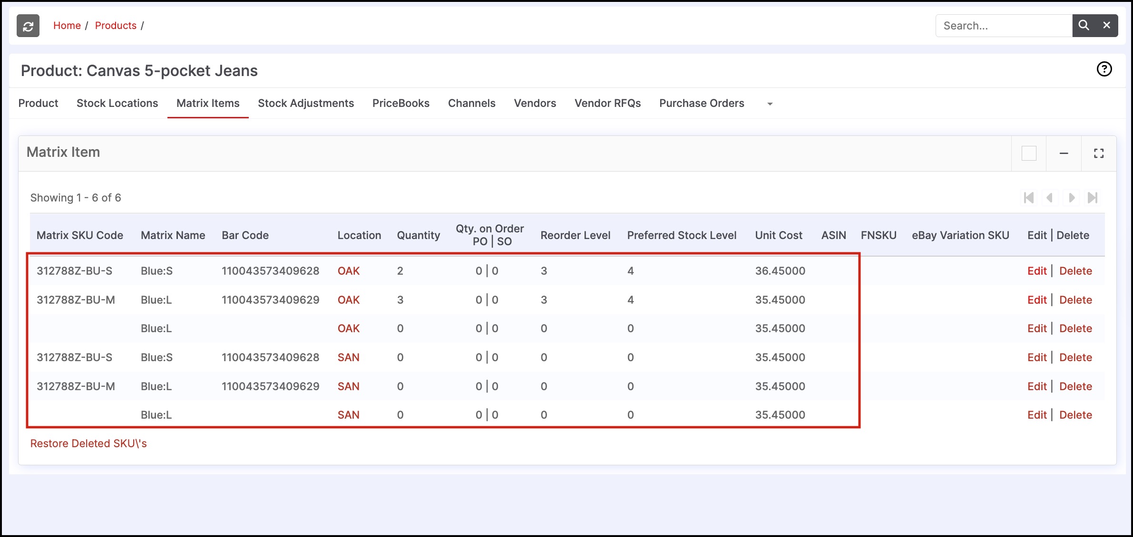1133x537 pixels.
Task: Switch to the Stock Locations tab
Action: click(x=117, y=103)
